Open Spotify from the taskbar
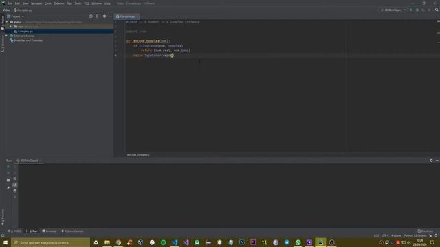The image size is (440, 247). [164, 242]
